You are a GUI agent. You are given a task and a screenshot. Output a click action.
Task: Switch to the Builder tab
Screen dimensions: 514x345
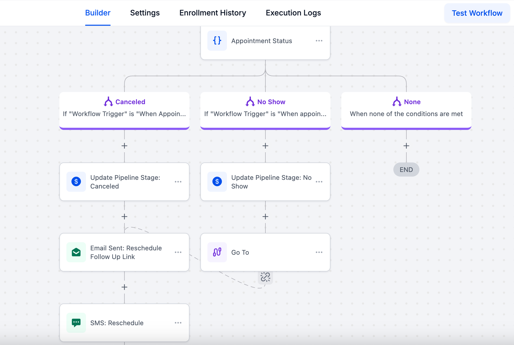tap(98, 13)
